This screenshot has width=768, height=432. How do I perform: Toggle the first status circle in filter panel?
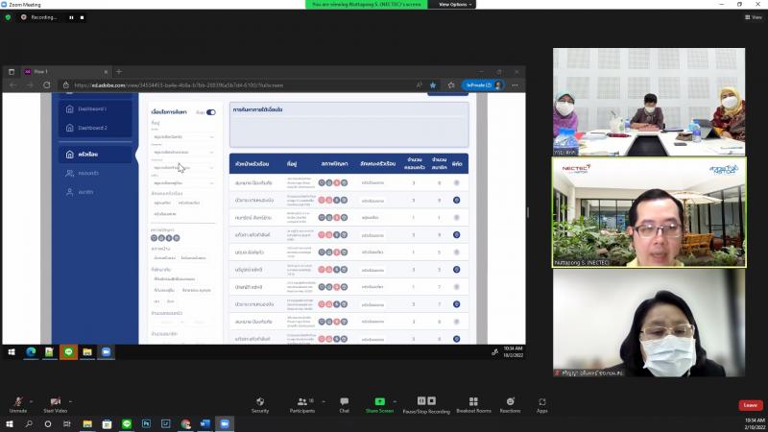tap(154, 238)
